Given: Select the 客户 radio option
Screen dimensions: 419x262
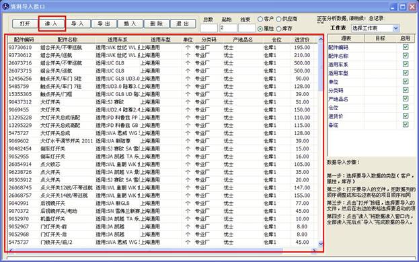Looking at the screenshot, I should point(260,19).
